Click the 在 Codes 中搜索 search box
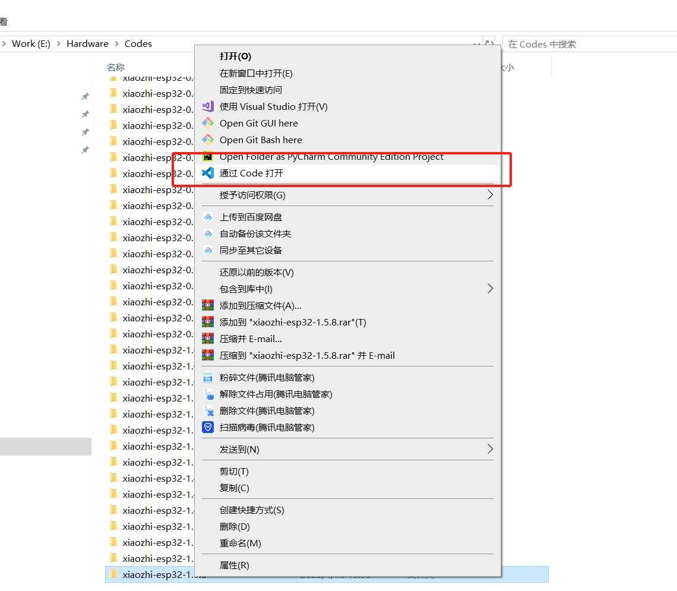 [x=588, y=44]
